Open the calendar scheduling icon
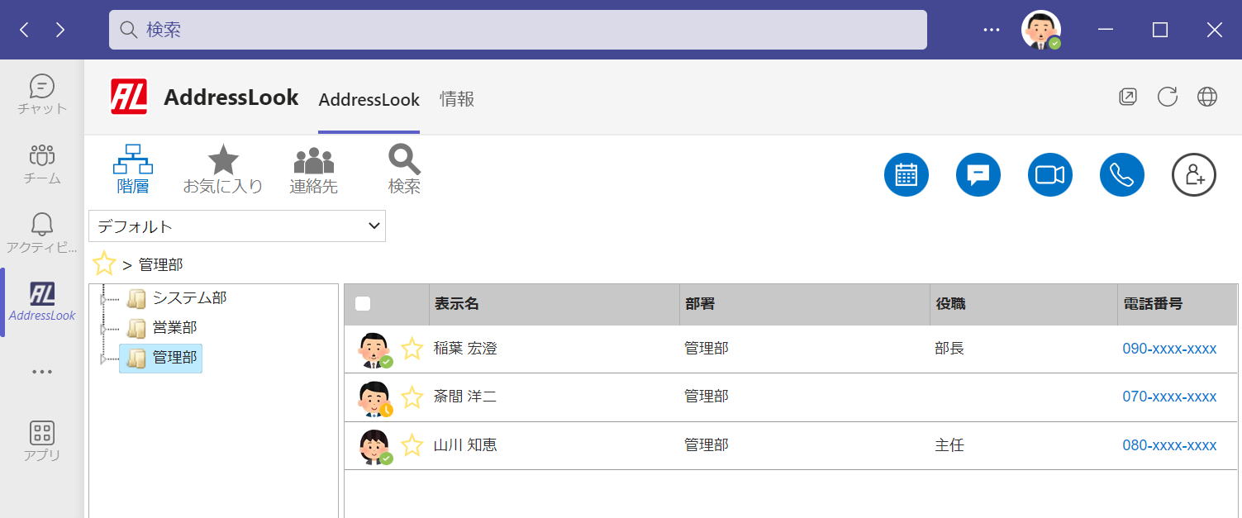1242x518 pixels. (x=906, y=174)
